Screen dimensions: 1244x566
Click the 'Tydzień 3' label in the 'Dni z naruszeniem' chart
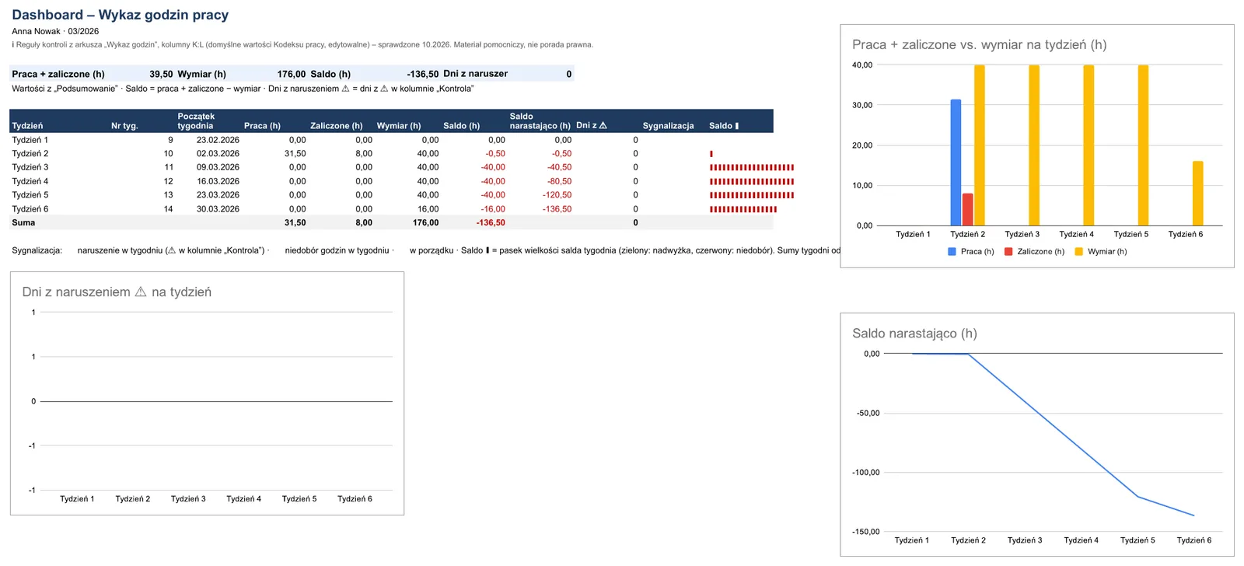(x=188, y=499)
